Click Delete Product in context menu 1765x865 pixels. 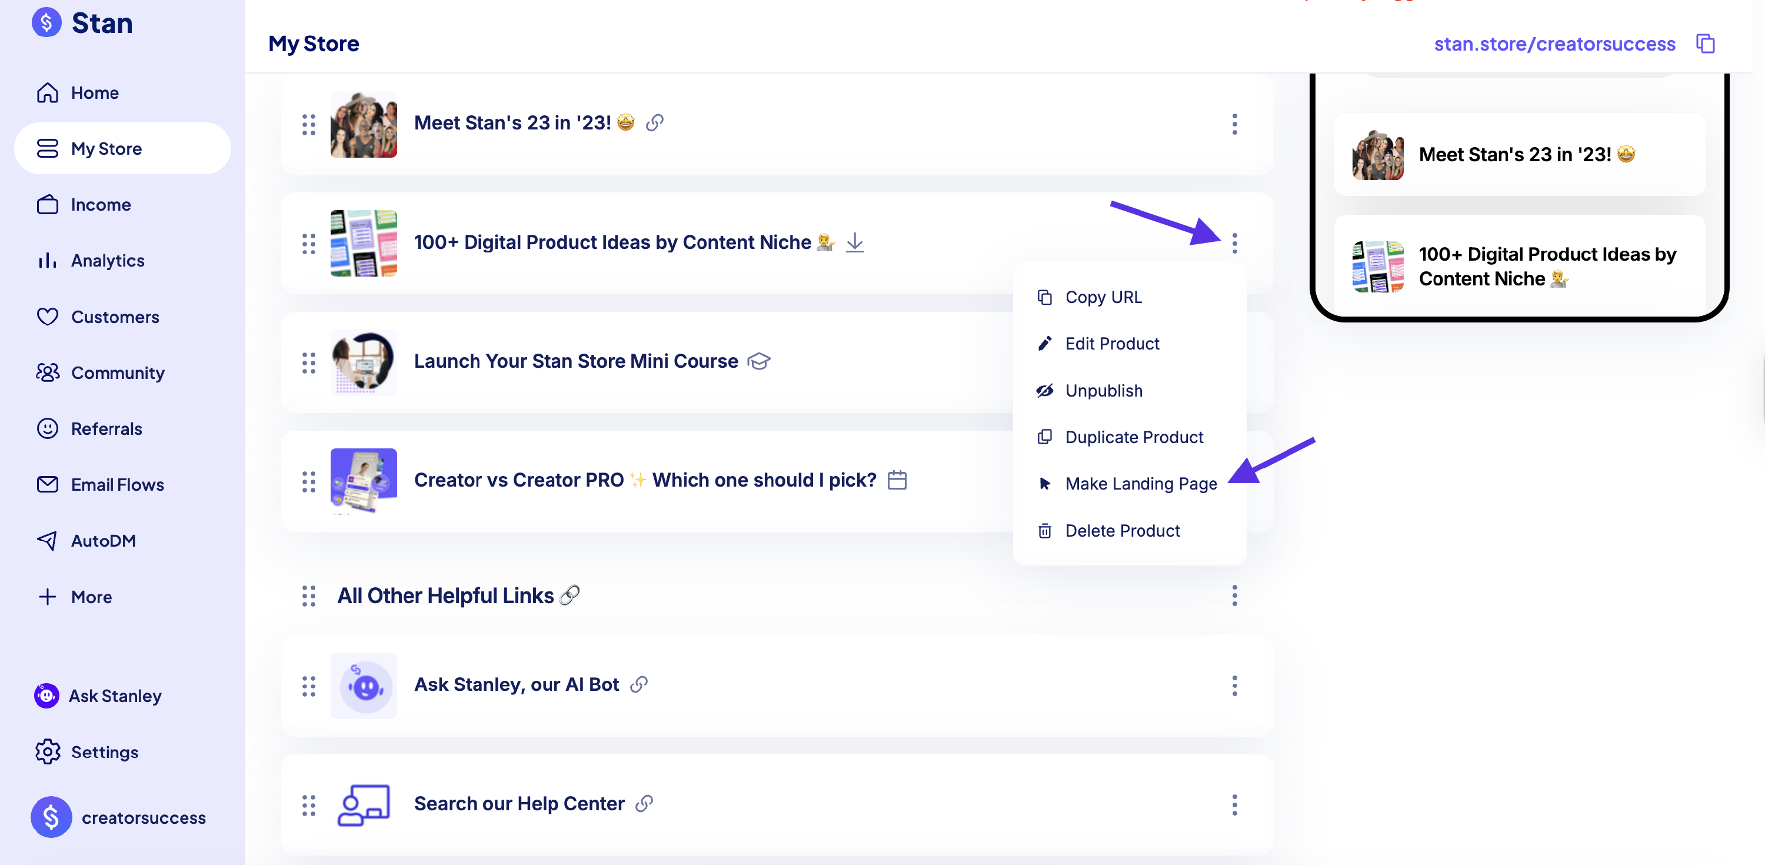[1121, 531]
